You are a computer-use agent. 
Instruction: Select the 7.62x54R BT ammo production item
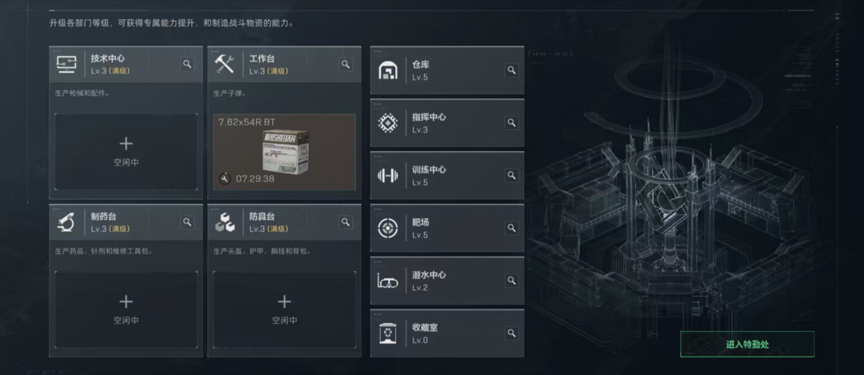284,152
